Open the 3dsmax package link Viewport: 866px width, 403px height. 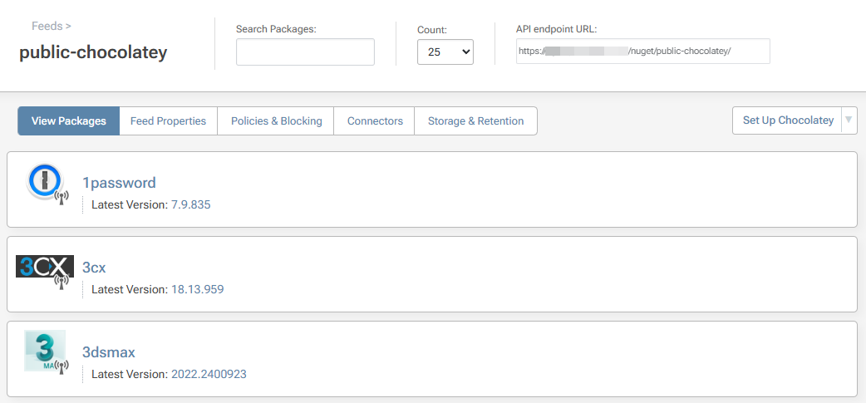click(109, 352)
